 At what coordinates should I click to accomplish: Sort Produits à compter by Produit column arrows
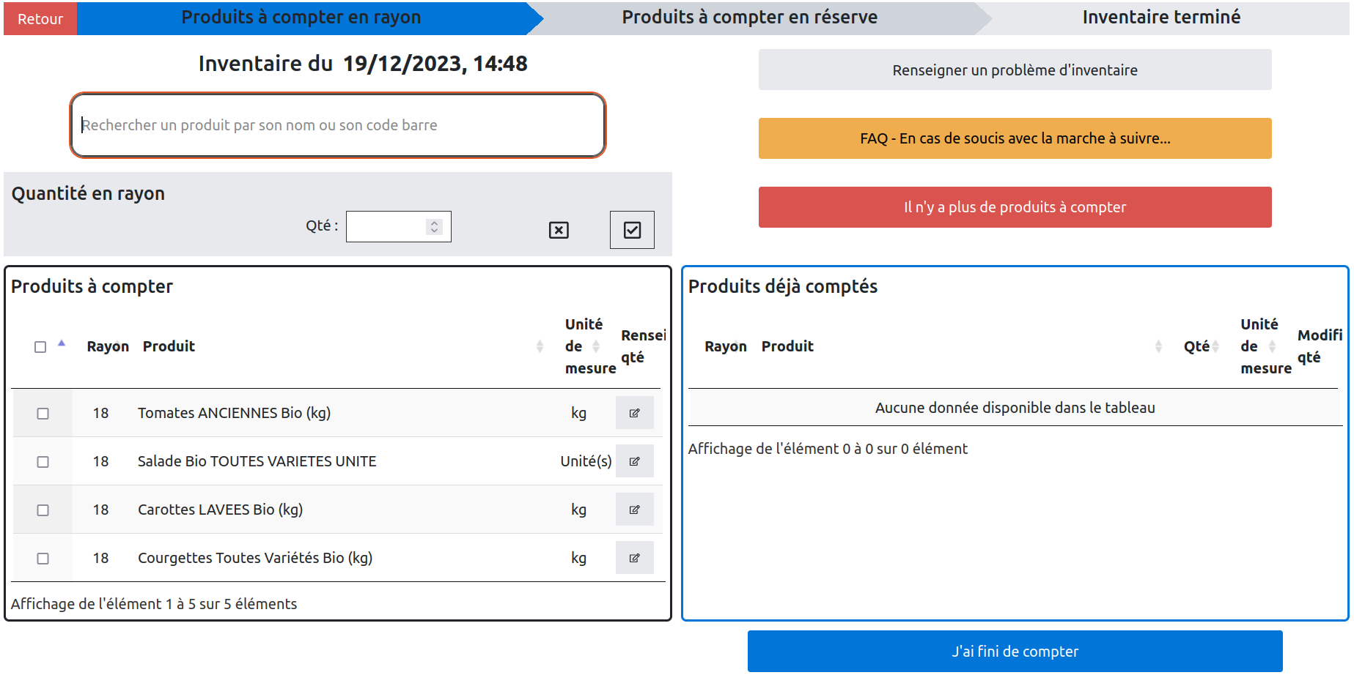540,346
